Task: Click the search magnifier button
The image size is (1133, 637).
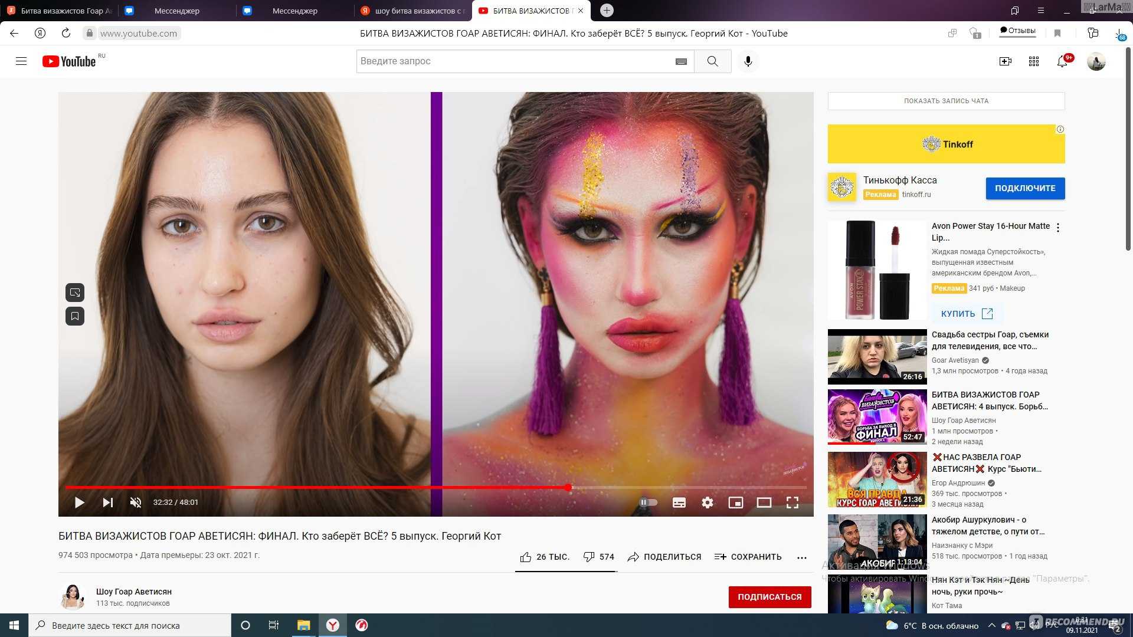Action: click(712, 61)
